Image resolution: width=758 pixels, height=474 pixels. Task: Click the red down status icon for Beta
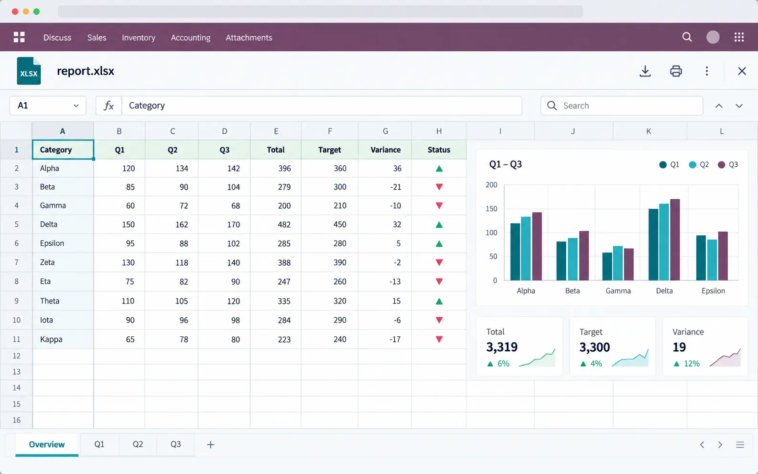439,187
